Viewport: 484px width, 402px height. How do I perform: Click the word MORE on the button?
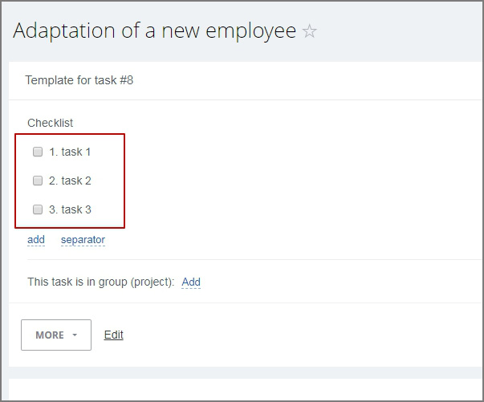click(x=50, y=335)
